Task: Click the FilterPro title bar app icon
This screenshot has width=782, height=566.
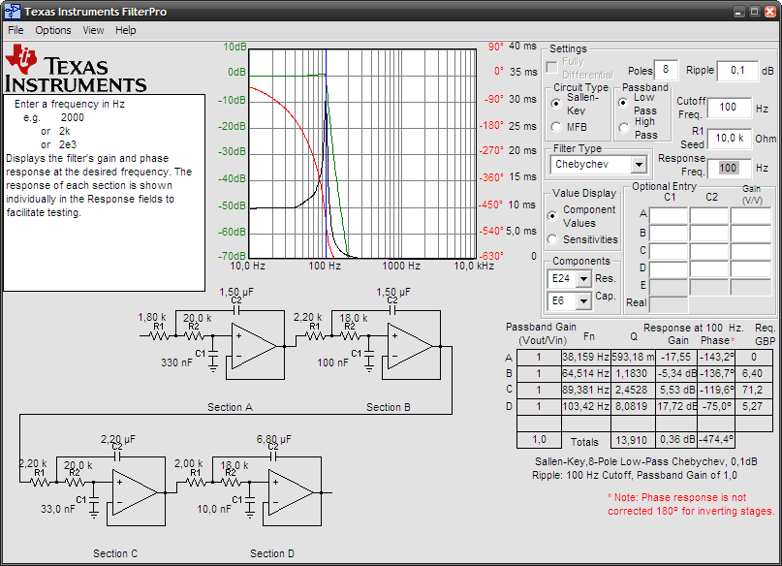Action: (x=12, y=11)
